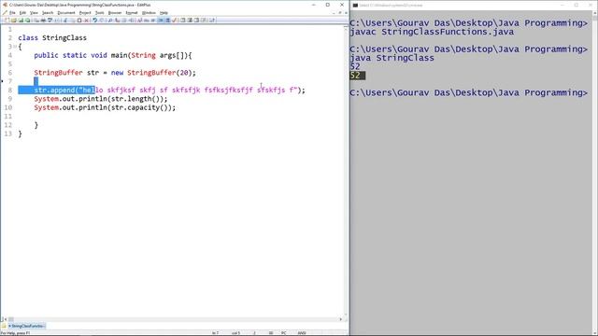This screenshot has height=336, width=598.
Task: Click 'For Help, press F1' status text
Action: pyautogui.click(x=15, y=333)
